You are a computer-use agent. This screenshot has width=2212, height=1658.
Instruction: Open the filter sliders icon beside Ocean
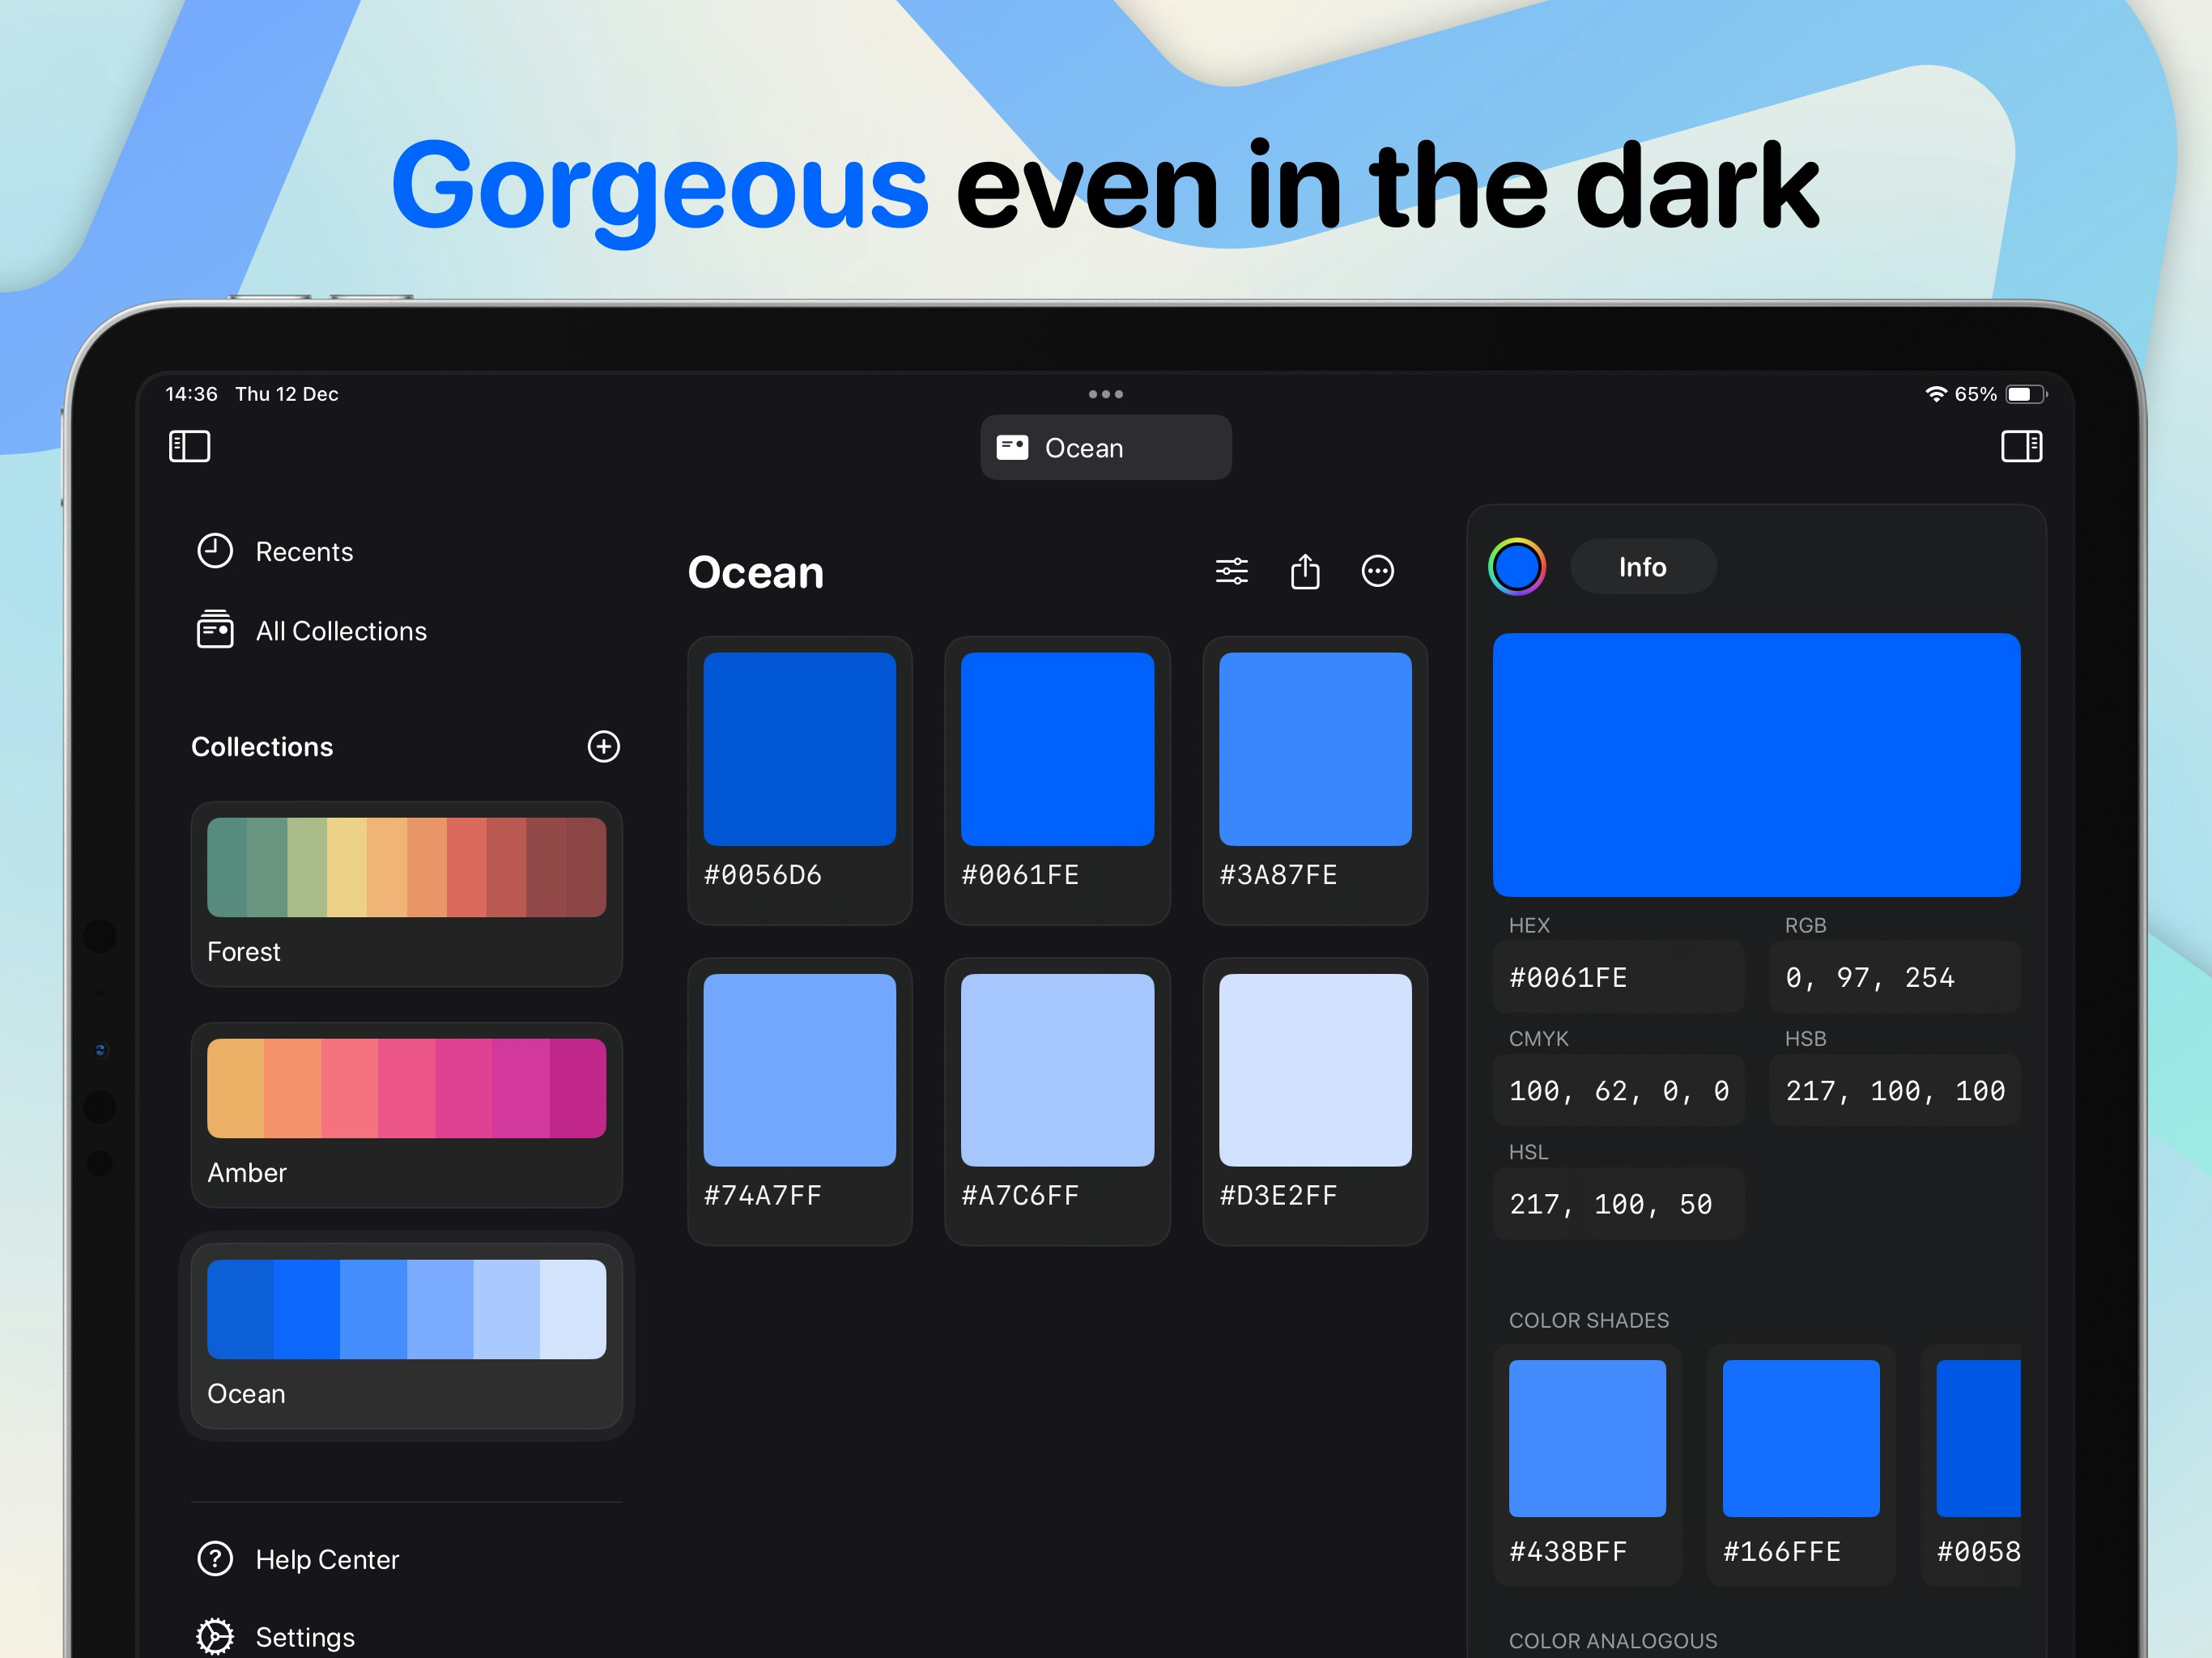click(x=1231, y=571)
